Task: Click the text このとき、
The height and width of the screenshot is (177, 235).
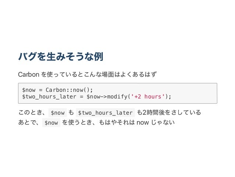Action: [x=32, y=112]
